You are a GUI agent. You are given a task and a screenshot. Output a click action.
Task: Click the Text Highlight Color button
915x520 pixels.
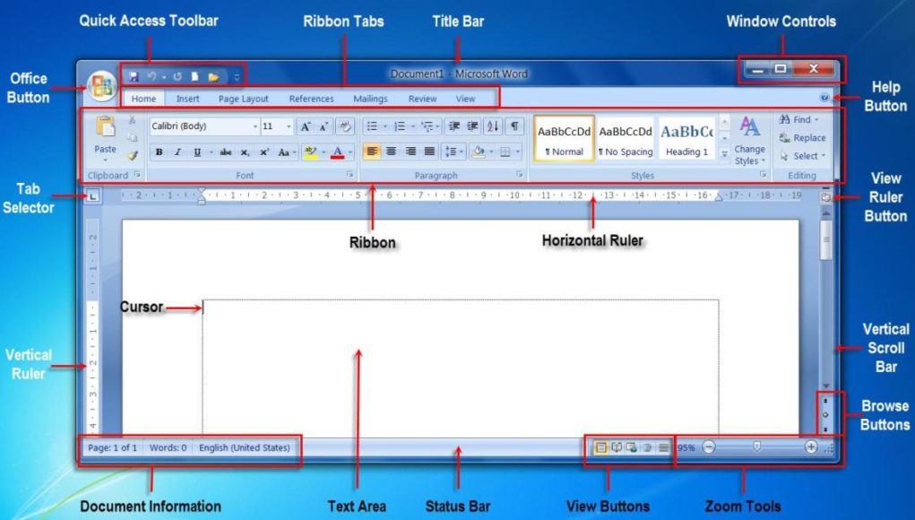tap(311, 152)
